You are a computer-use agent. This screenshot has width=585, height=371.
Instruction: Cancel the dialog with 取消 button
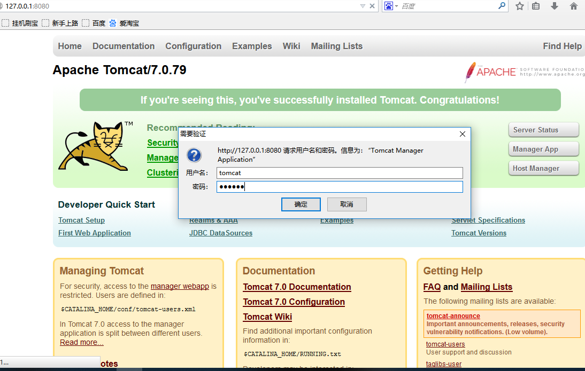[x=347, y=204]
